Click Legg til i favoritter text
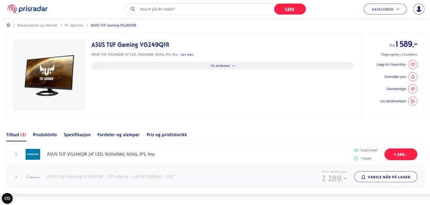 (391, 64)
